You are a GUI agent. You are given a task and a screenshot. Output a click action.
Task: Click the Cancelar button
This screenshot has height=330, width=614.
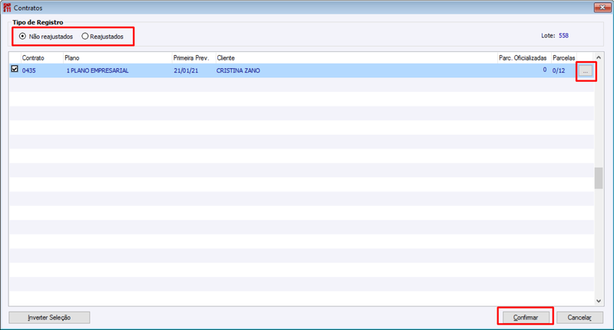(579, 318)
